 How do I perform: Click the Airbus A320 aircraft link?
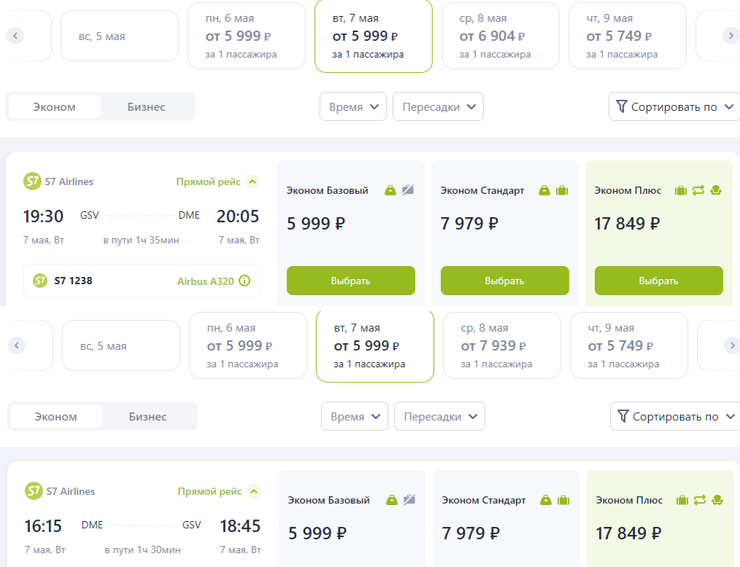pyautogui.click(x=206, y=281)
